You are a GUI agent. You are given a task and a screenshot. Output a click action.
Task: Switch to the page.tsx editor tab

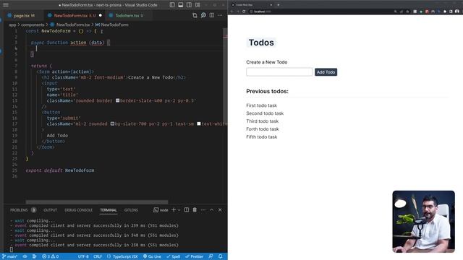[24, 15]
